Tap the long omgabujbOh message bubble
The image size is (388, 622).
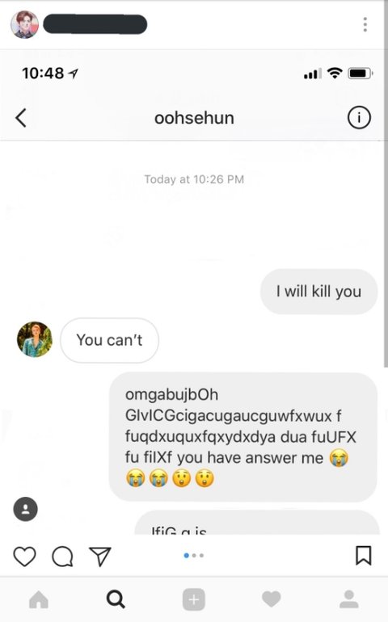(x=243, y=437)
